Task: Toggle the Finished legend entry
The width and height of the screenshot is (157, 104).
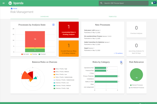Action: click(42, 54)
